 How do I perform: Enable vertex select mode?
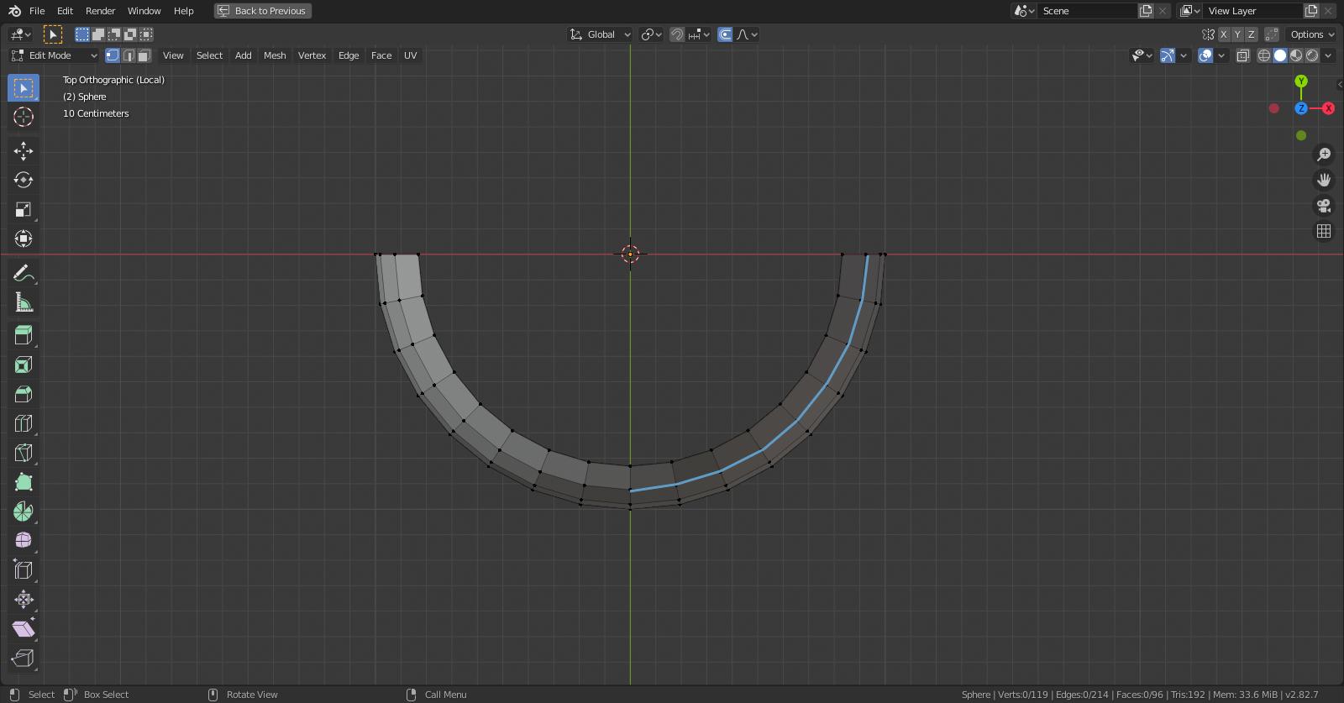click(113, 55)
